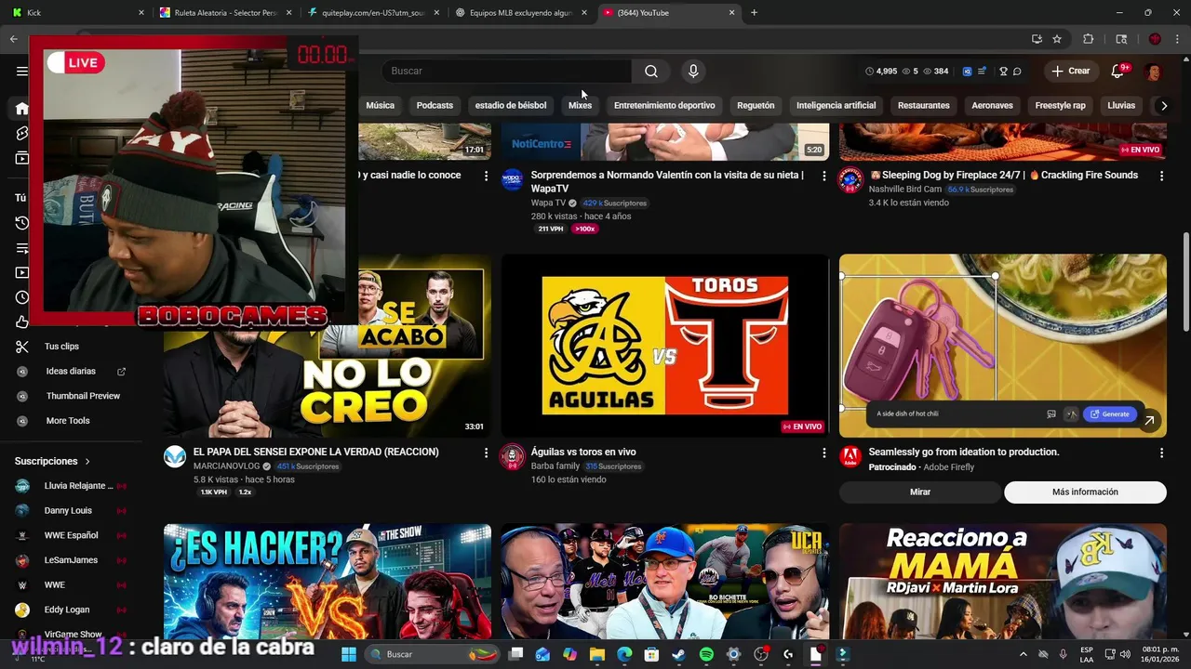Screen dimensions: 1191x669
Task: Open Wapa TV channel avatar
Action: [512, 179]
